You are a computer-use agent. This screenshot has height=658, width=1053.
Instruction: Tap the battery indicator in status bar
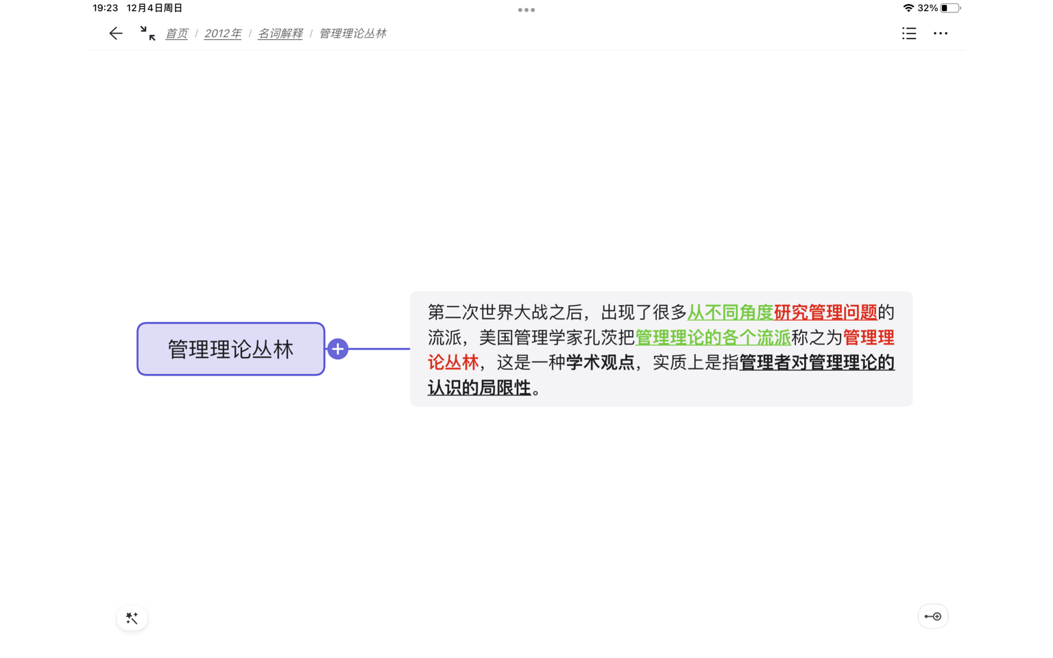tap(950, 8)
